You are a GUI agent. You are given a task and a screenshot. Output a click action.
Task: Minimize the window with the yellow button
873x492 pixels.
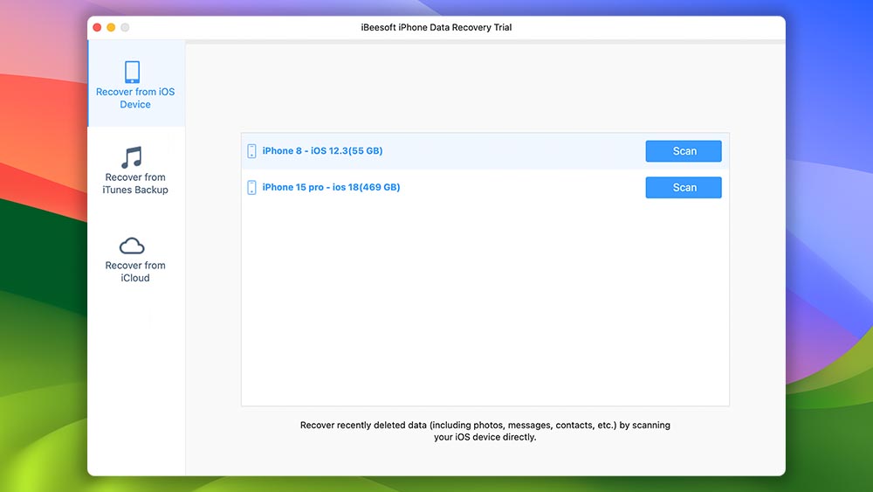pos(111,27)
